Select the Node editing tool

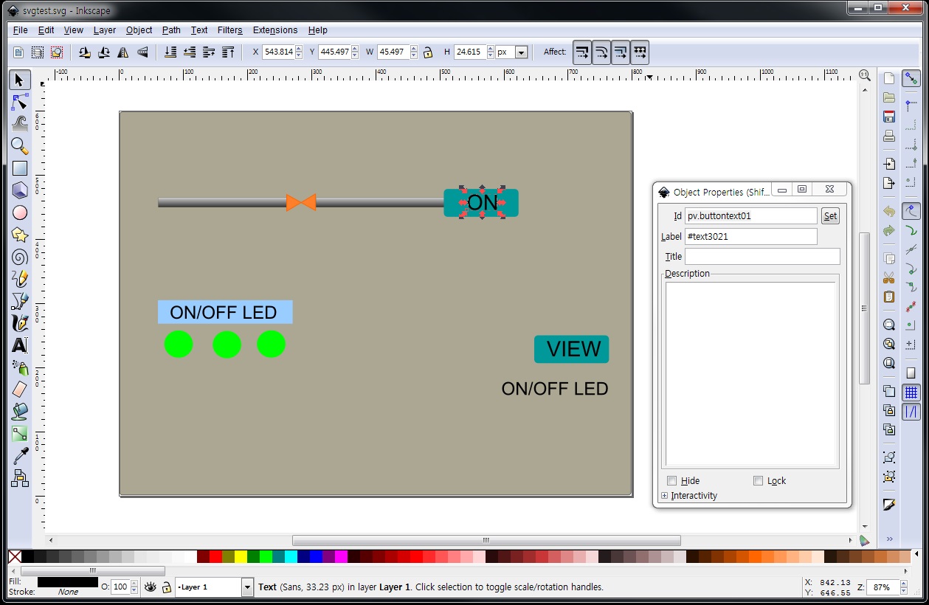click(19, 101)
